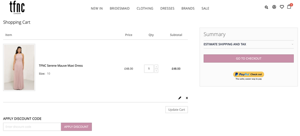The image size is (300, 136).
Task: Click the Update Cart button
Action: [x=177, y=110]
